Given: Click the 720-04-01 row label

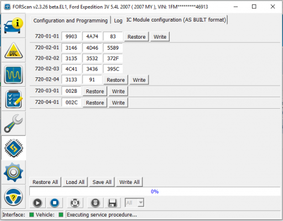Looking at the screenshot, I should click(47, 102).
